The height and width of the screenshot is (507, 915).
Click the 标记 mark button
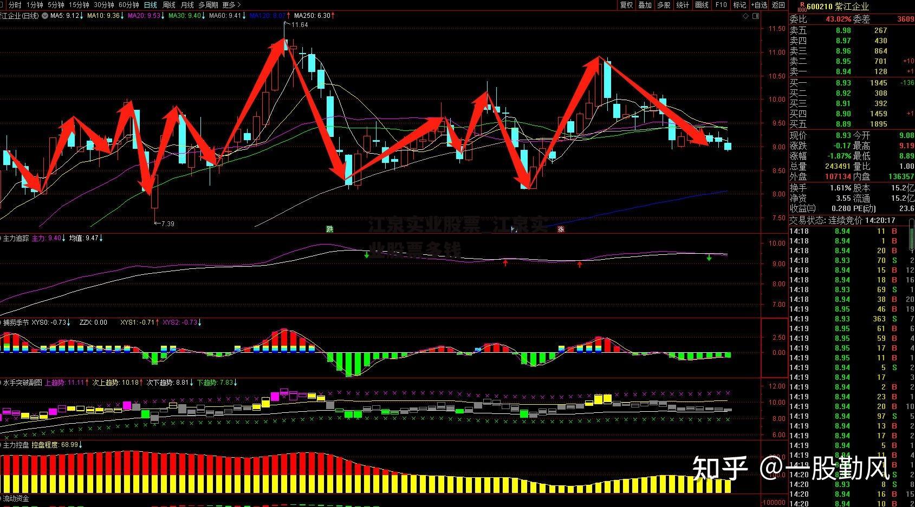click(x=739, y=5)
